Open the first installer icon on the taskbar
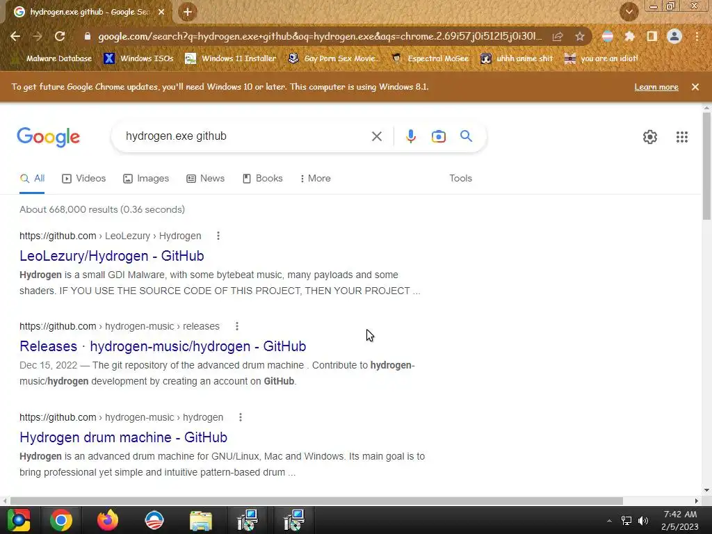 (x=248, y=520)
